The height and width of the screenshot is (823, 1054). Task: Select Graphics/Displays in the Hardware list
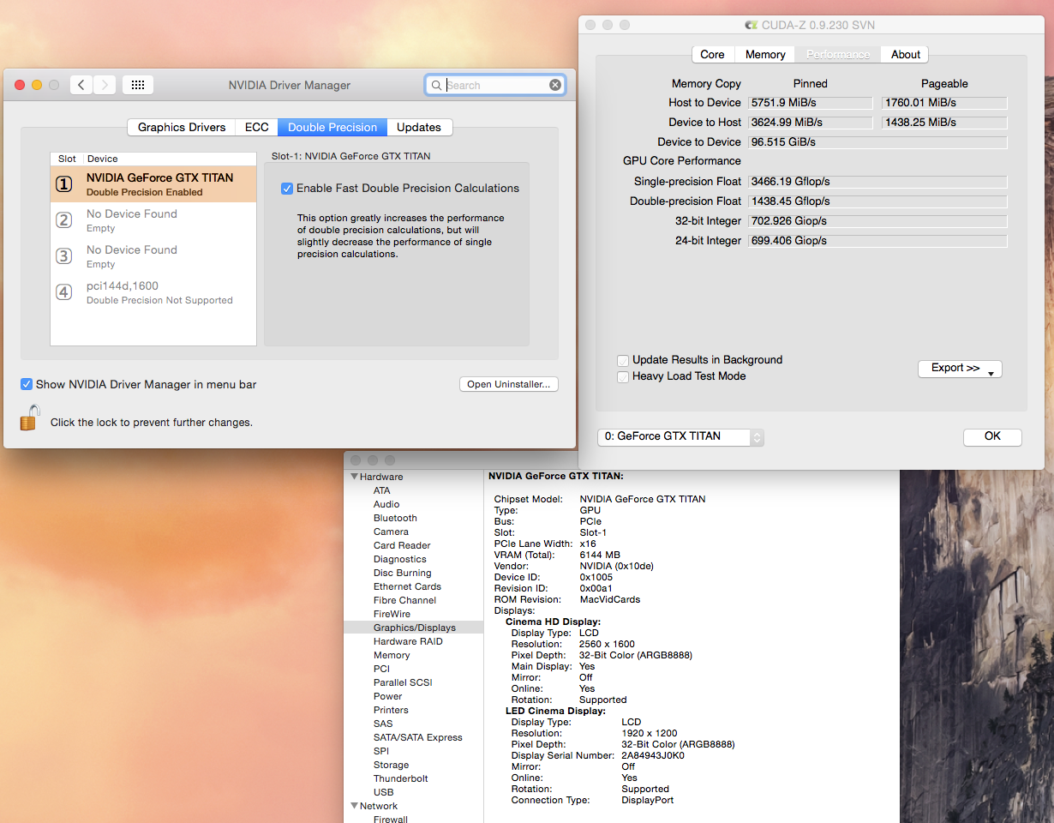(414, 628)
